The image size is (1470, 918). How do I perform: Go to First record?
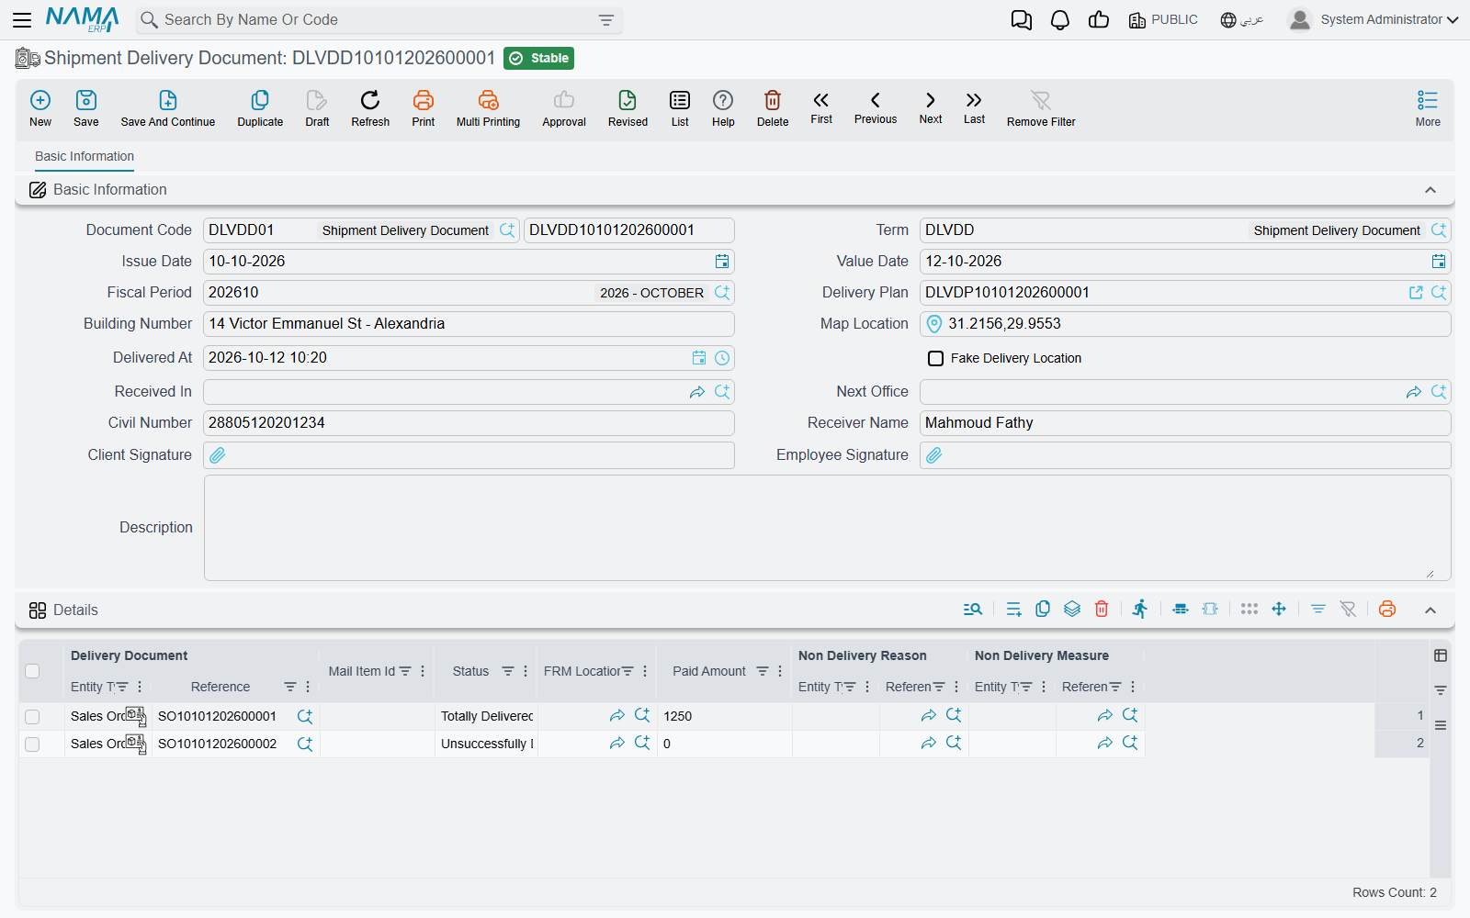point(821,107)
